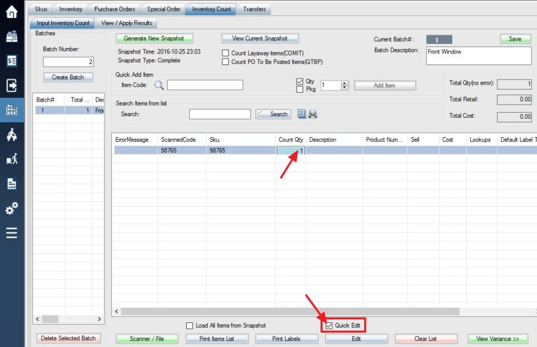This screenshot has height=347, width=537.
Task: Click the Generate New Snapshot button
Action: 155,38
